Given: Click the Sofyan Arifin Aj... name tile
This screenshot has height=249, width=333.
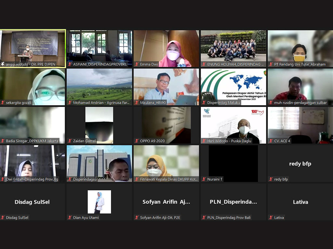Looking at the screenshot, I should pos(166,202).
